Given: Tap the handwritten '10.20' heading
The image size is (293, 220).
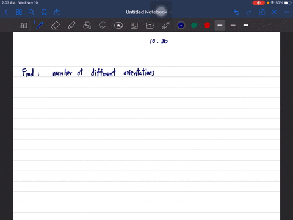Looking at the screenshot, I should [159, 41].
